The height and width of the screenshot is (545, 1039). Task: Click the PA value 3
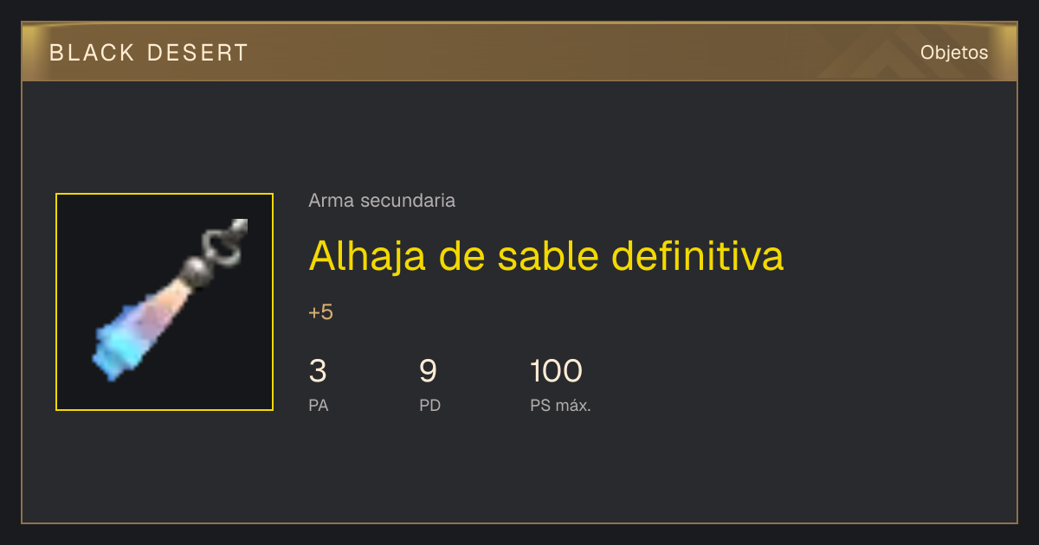click(x=318, y=371)
